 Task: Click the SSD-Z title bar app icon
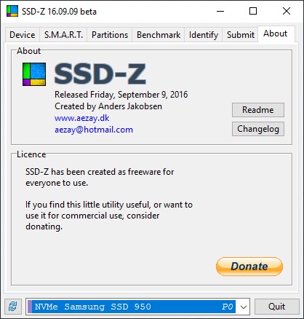point(12,11)
